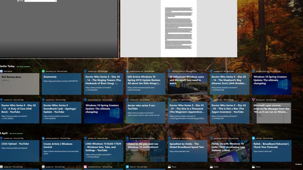
Task: Open Chime in Windows 10 notifications card
Action: [146, 151]
